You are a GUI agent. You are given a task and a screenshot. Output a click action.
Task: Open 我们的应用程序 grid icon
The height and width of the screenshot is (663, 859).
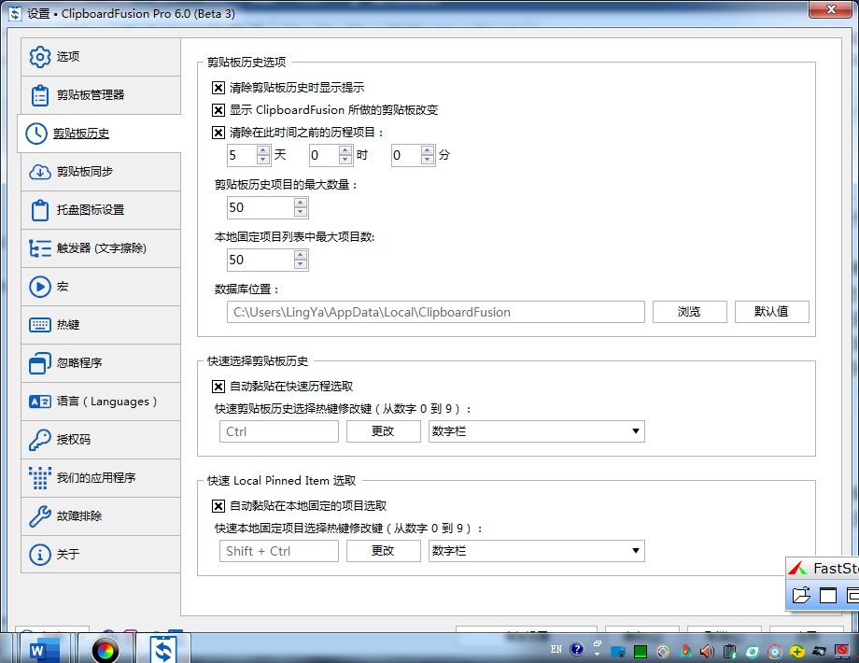40,478
